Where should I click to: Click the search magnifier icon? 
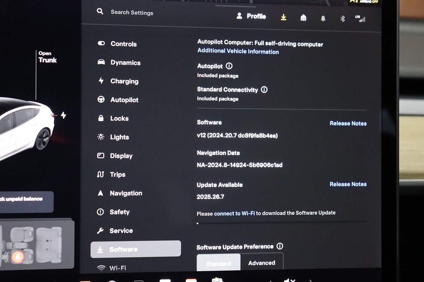pyautogui.click(x=100, y=11)
